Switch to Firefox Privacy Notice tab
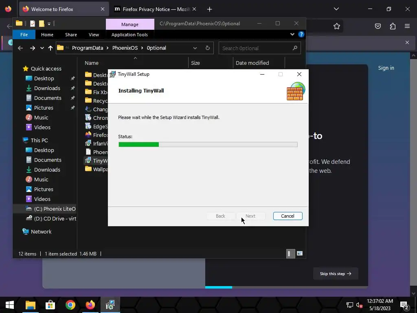Screen dimensions: 417x313 (156, 9)
